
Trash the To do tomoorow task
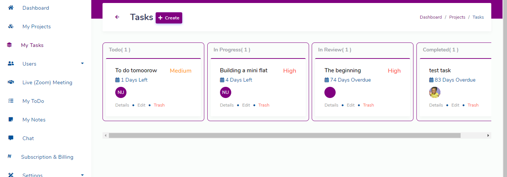[x=159, y=105]
